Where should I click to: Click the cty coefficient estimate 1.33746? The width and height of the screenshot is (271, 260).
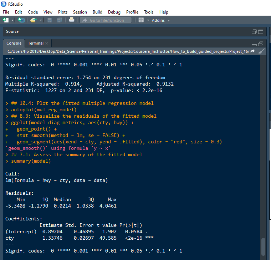click(52, 238)
